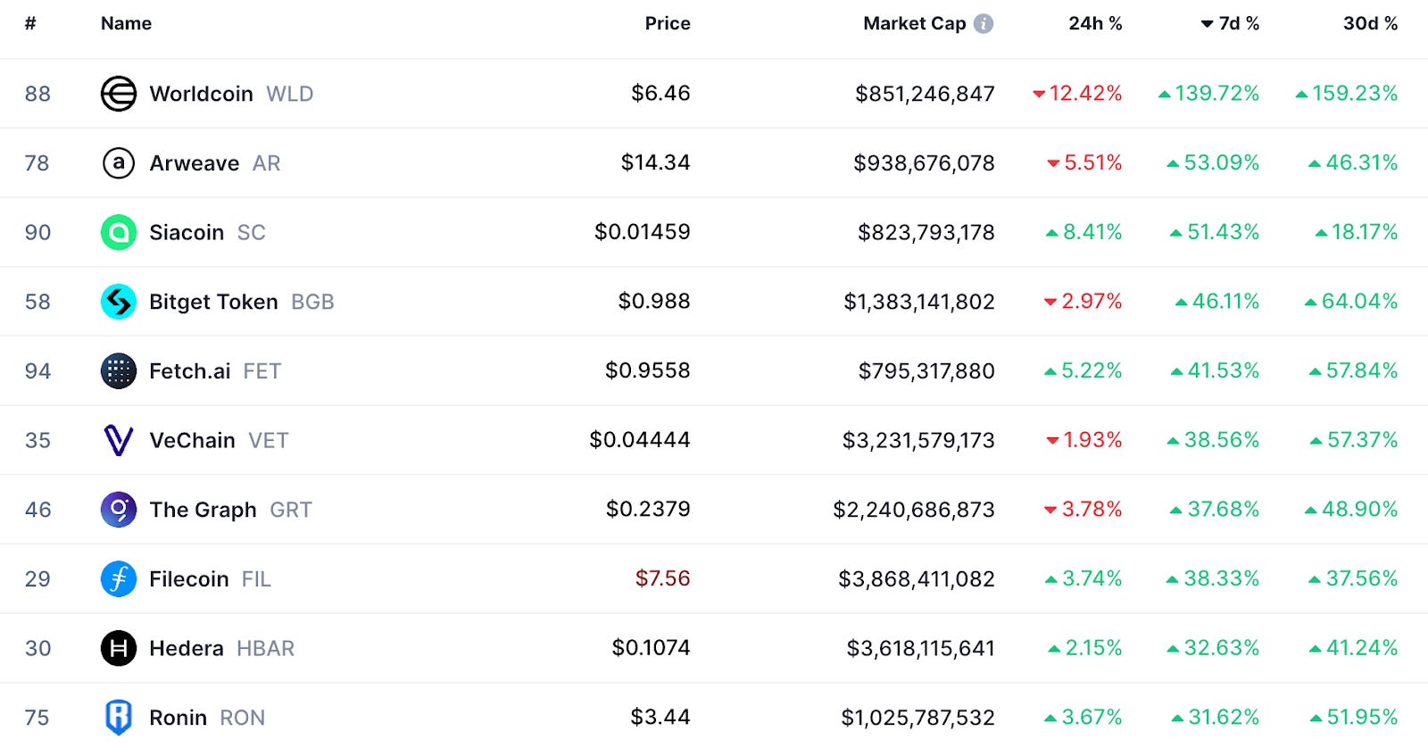The image size is (1428, 748).
Task: Sort by the Market Cap column header
Action: (x=915, y=23)
